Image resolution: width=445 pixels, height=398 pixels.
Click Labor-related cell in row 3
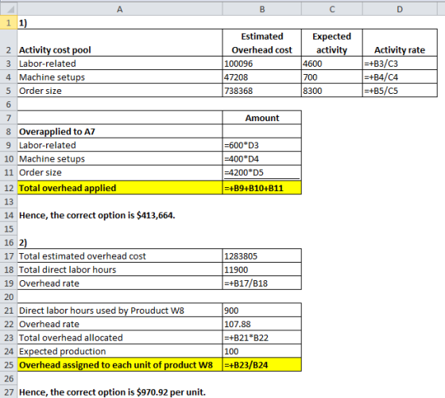pyautogui.click(x=120, y=63)
